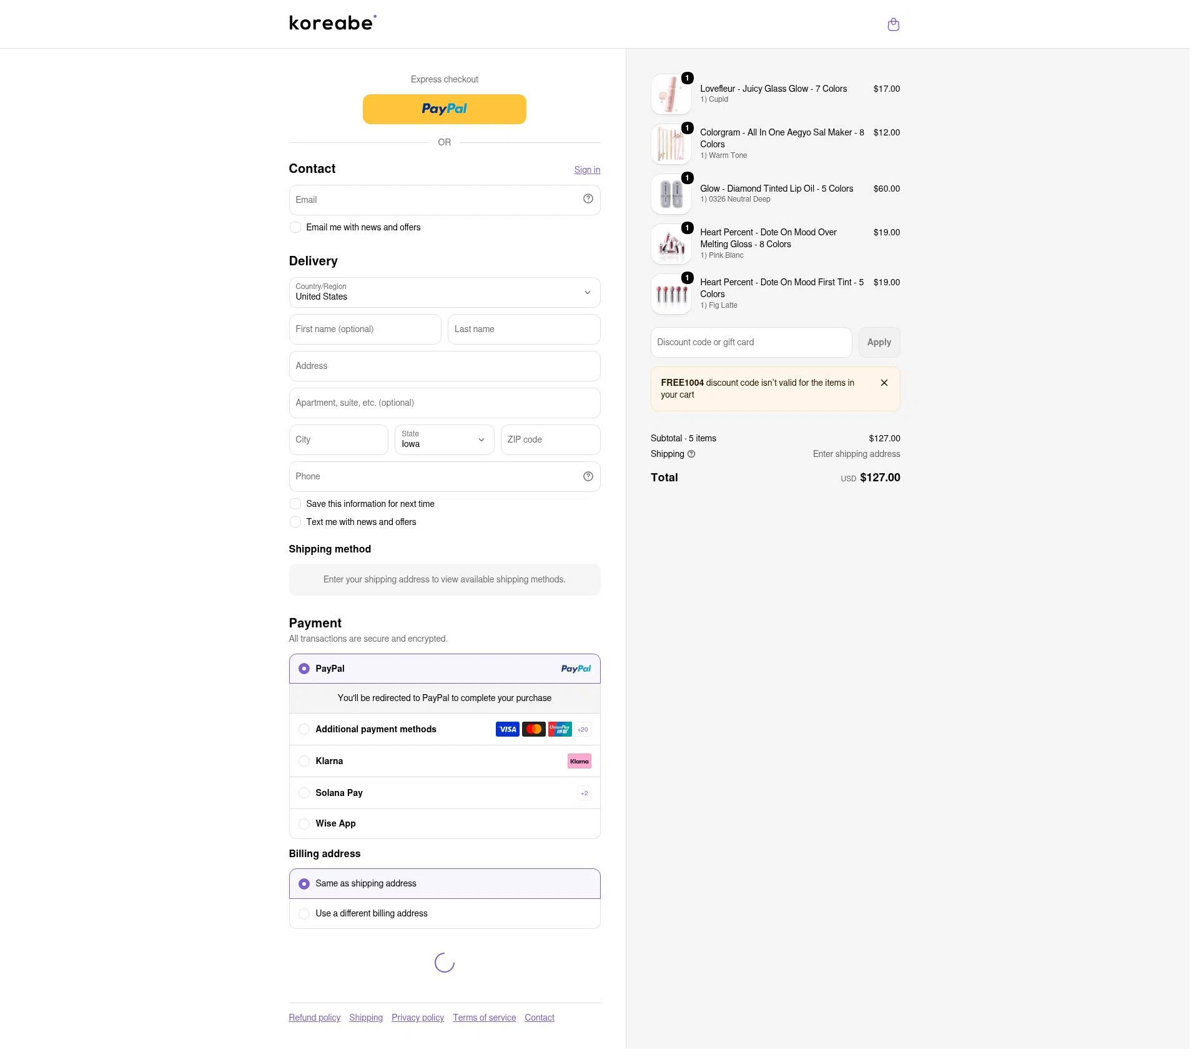Viewport: 1199px width, 1060px height.
Task: Click the Discount code or gift card field
Action: tap(751, 342)
